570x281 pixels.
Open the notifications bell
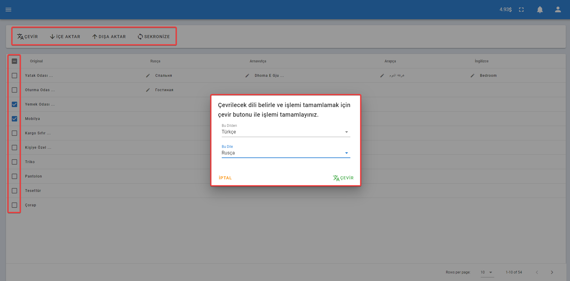click(x=540, y=10)
